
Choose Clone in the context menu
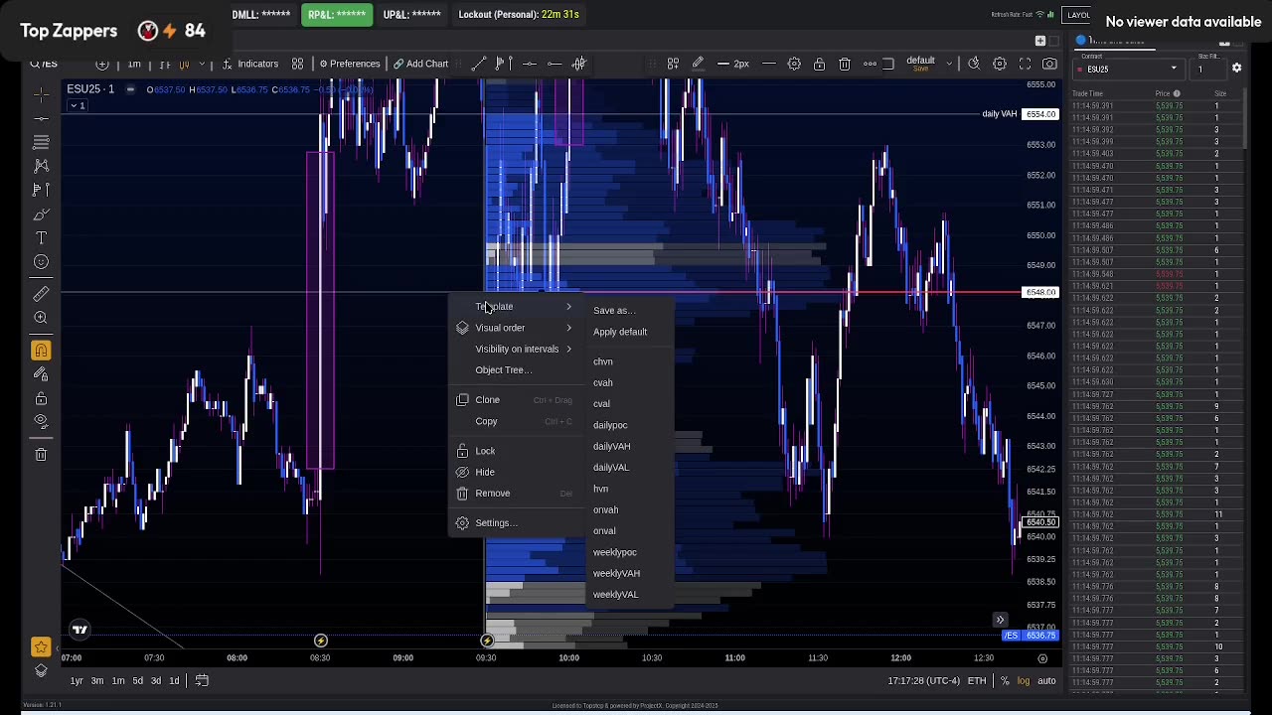pos(515,400)
